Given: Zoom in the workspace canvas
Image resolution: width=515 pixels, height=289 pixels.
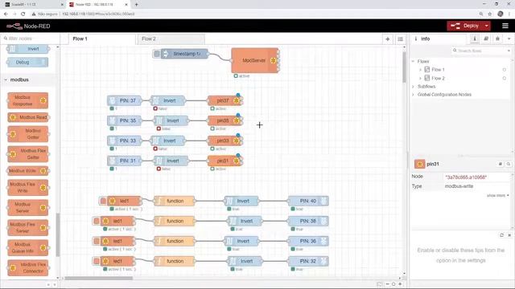Looking at the screenshot, I should [x=400, y=284].
